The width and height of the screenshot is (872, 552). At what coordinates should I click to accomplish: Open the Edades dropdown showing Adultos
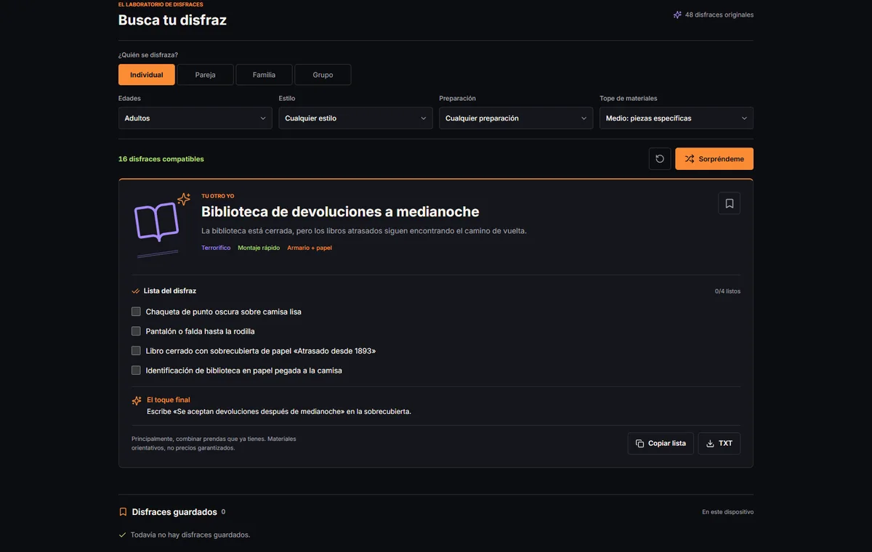195,118
